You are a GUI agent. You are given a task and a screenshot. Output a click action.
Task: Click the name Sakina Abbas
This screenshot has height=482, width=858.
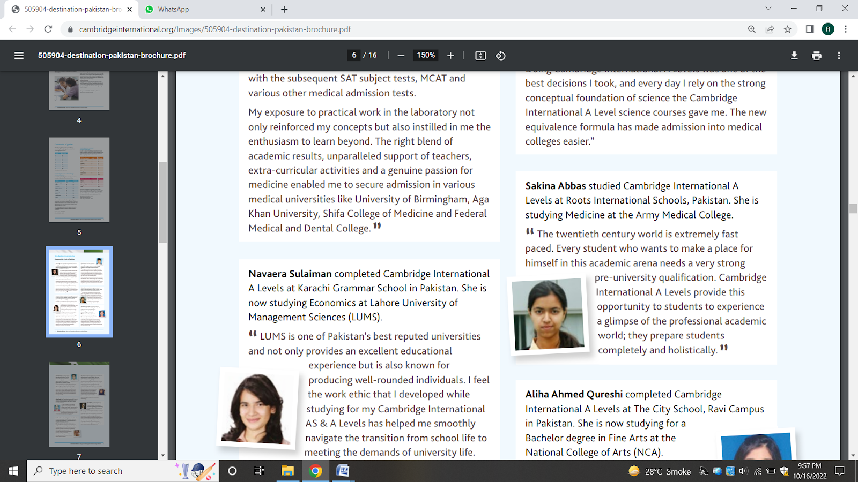556,186
